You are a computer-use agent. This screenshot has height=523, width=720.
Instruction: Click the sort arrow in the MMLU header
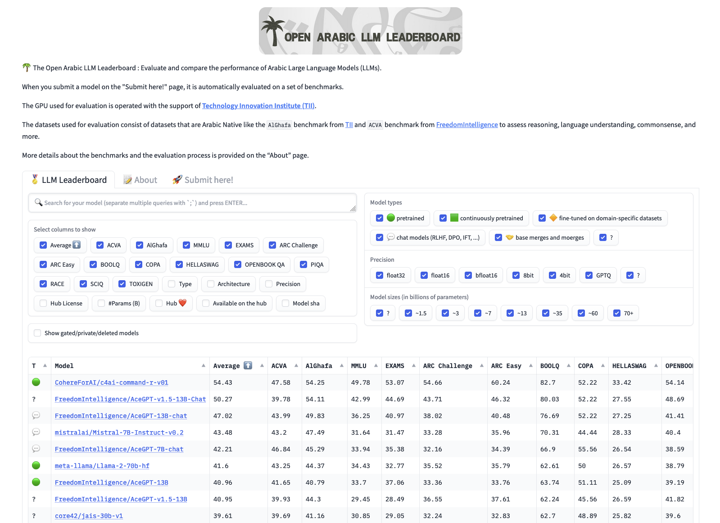tap(376, 365)
